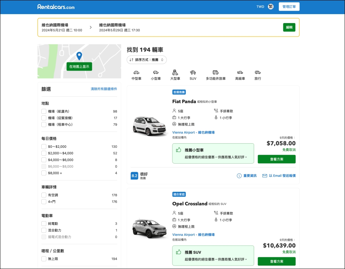The height and width of the screenshot is (269, 345).
Task: Check 混合動力 hybrid filter
Action: click(x=44, y=230)
